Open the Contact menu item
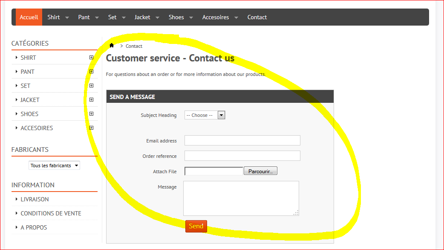Viewport: 444px width, 250px height. pos(257,17)
